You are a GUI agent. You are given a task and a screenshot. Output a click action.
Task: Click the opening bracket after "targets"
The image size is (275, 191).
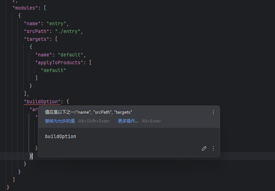pos(57,39)
